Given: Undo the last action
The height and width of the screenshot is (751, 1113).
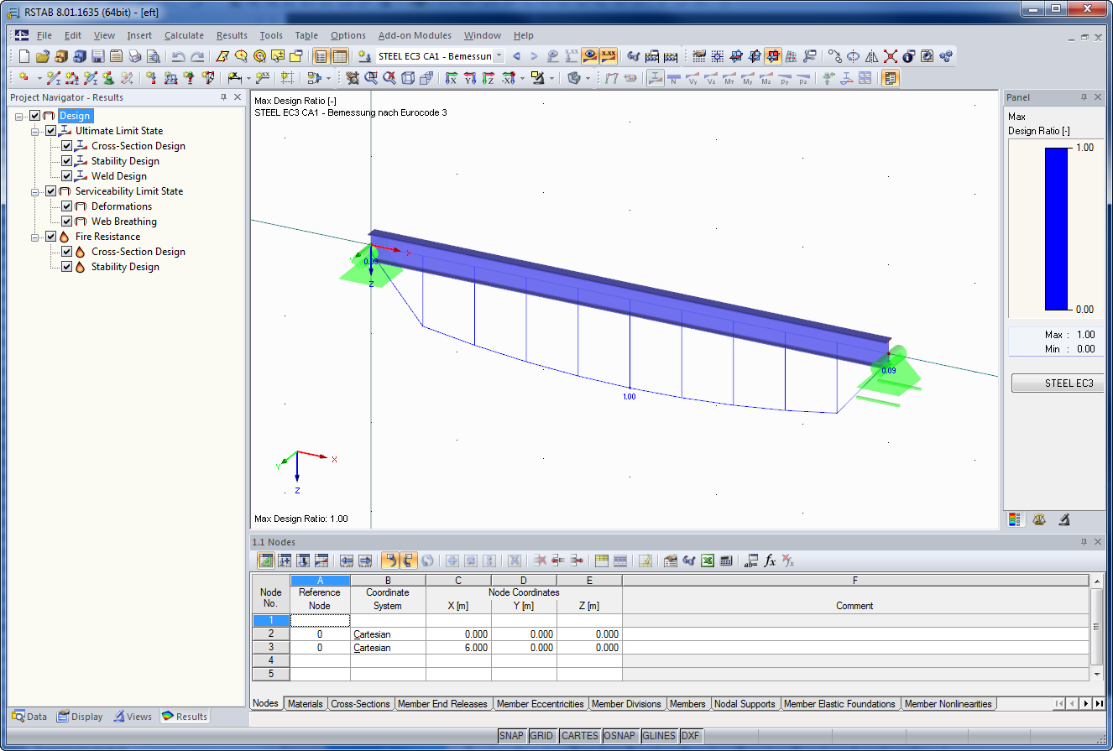Looking at the screenshot, I should (178, 55).
